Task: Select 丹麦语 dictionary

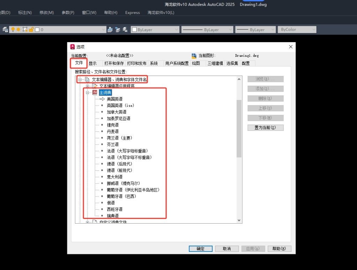Action: pos(113,131)
